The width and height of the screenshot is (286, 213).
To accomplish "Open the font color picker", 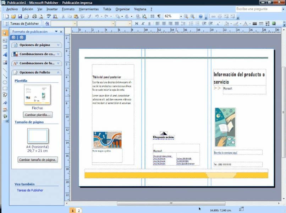I will pos(250,23).
